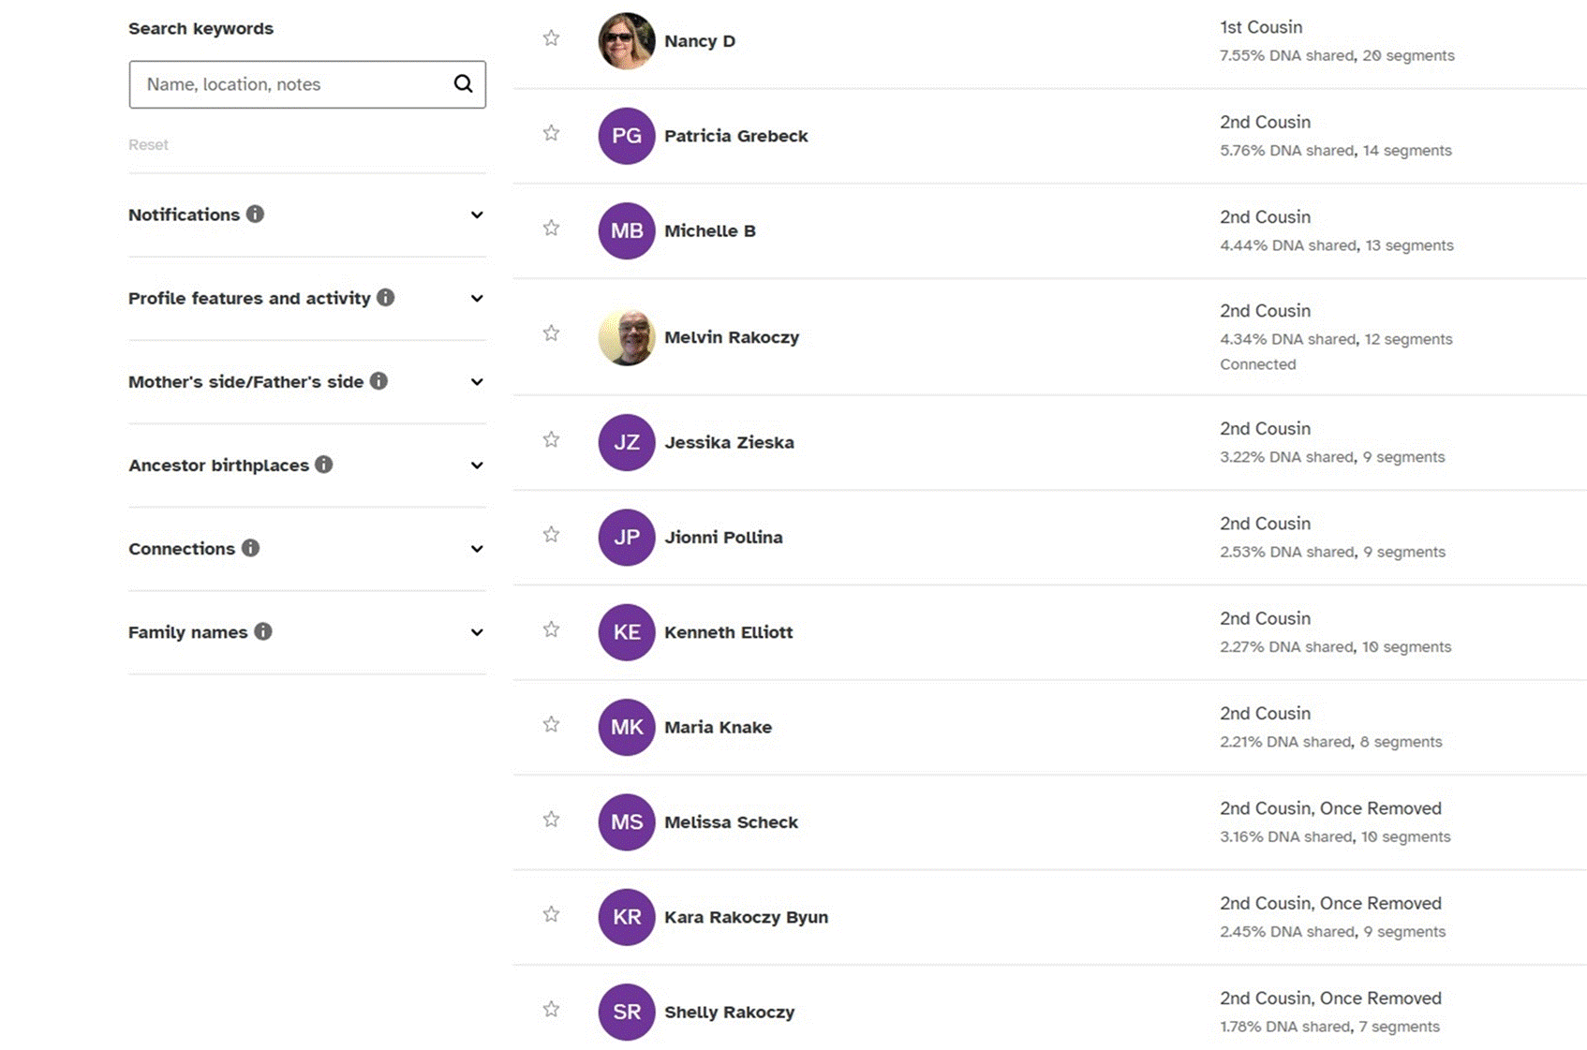Click the Connections filter label

point(182,549)
